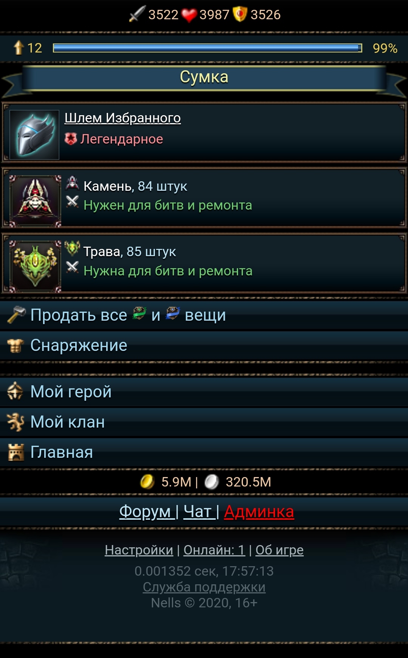Screen dimensions: 408x658
Task: Click the sword attack stat icon
Action: (137, 14)
